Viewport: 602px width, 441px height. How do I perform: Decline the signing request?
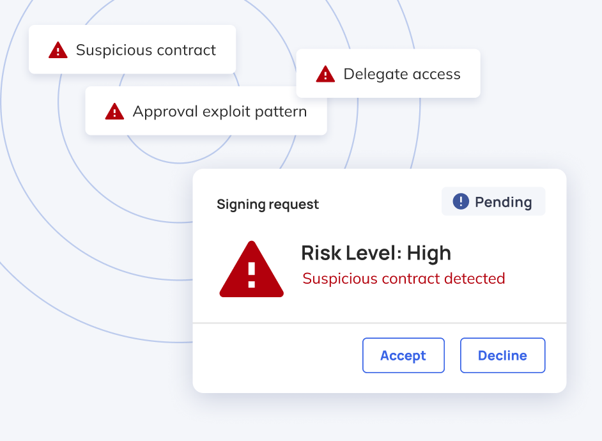click(x=502, y=355)
